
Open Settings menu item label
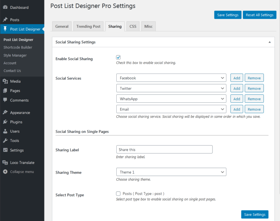17,150
